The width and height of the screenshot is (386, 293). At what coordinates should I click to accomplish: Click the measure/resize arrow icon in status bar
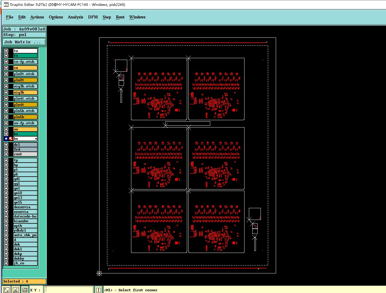6,290
